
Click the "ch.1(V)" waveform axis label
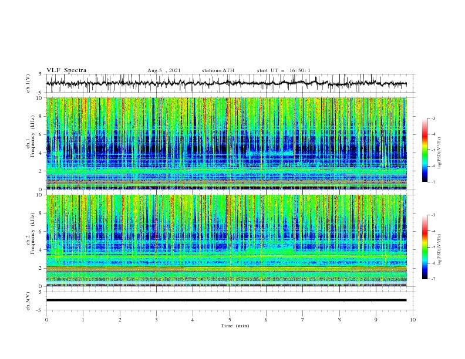click(28, 83)
